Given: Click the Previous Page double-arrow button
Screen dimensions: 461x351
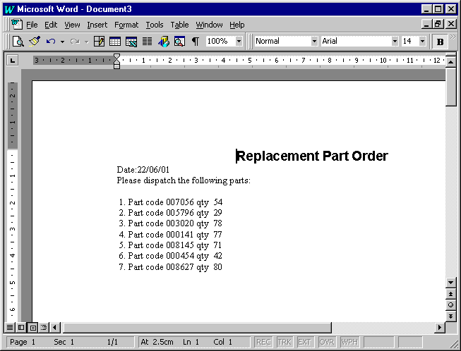Looking at the screenshot, I should click(450, 294).
